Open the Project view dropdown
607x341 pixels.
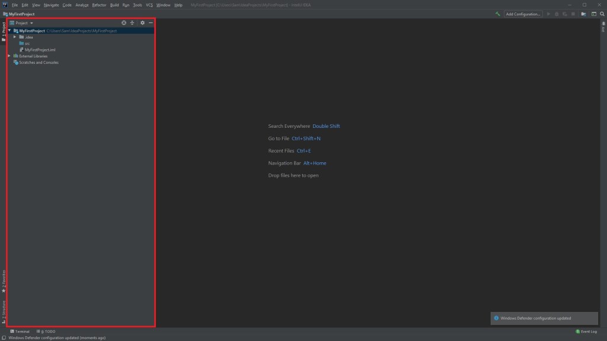(24, 23)
